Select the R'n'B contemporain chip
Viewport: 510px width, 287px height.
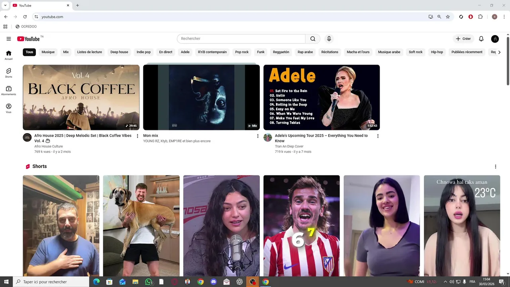pos(212,52)
